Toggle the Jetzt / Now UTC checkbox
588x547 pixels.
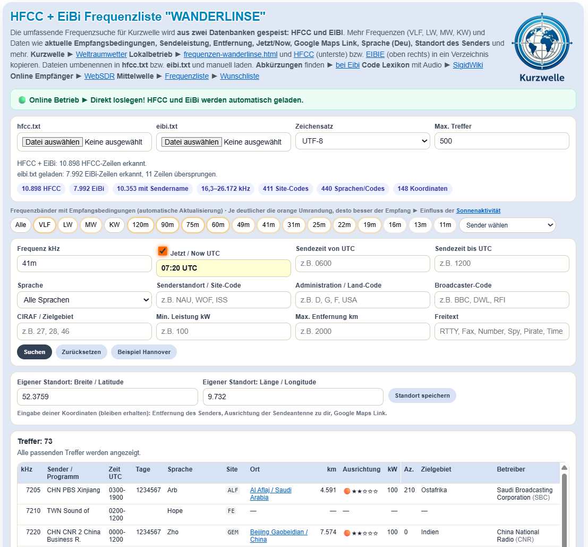(x=163, y=251)
